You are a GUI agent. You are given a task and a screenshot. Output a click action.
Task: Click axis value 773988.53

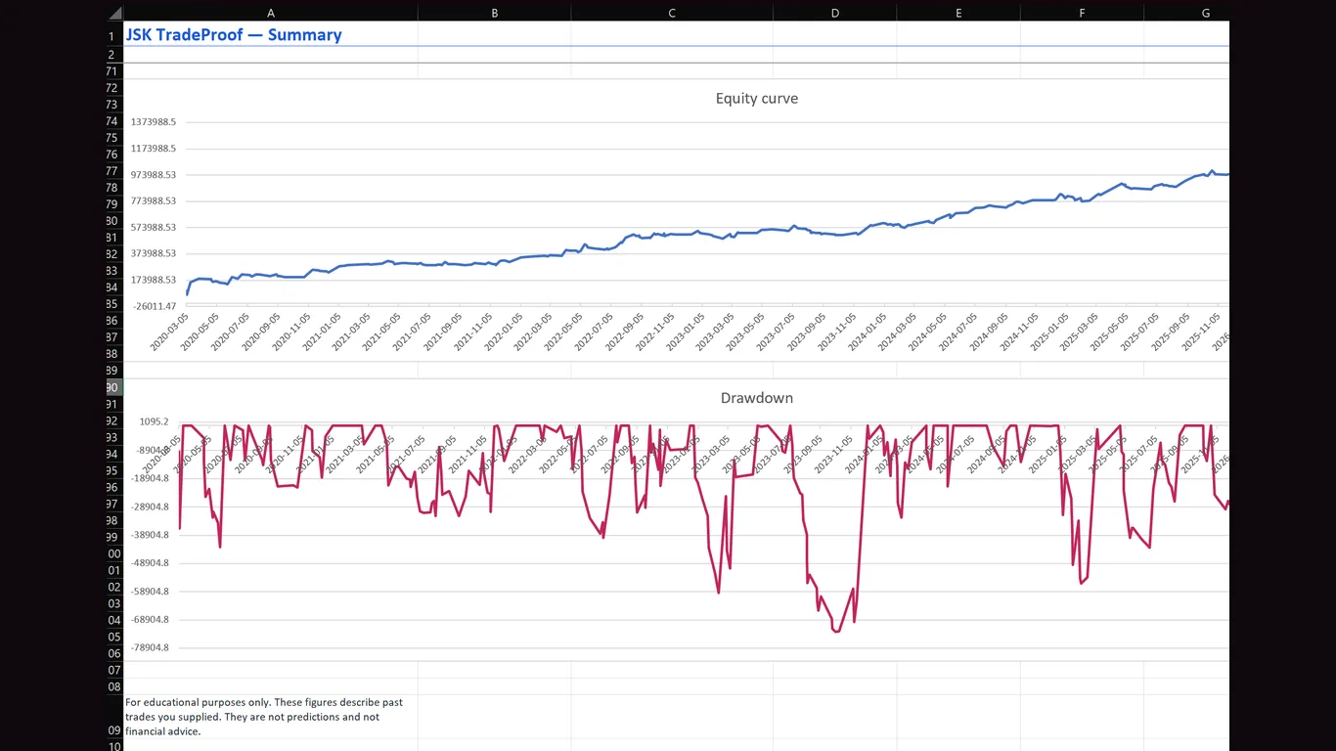pos(153,200)
